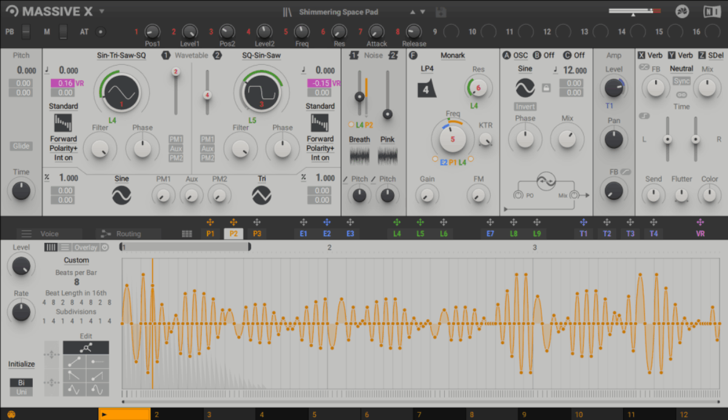Click the oscillator 1 level slider handle
This screenshot has width=728, height=420.
(176, 72)
